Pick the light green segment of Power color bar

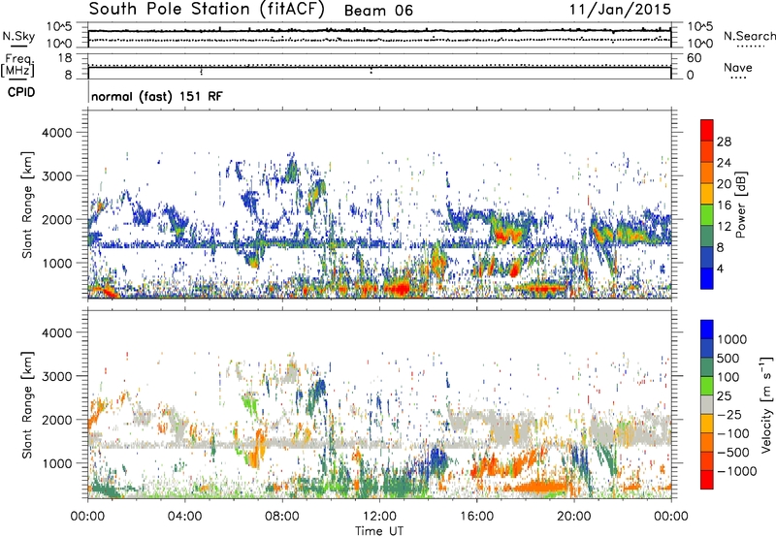[x=707, y=215]
